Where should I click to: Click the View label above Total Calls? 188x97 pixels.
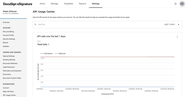click(39, 41)
